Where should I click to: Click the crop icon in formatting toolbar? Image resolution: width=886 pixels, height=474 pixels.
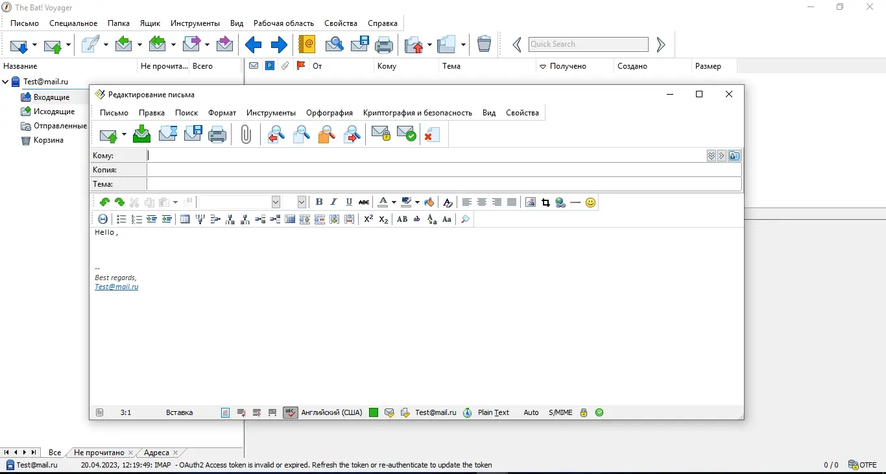pyautogui.click(x=545, y=202)
